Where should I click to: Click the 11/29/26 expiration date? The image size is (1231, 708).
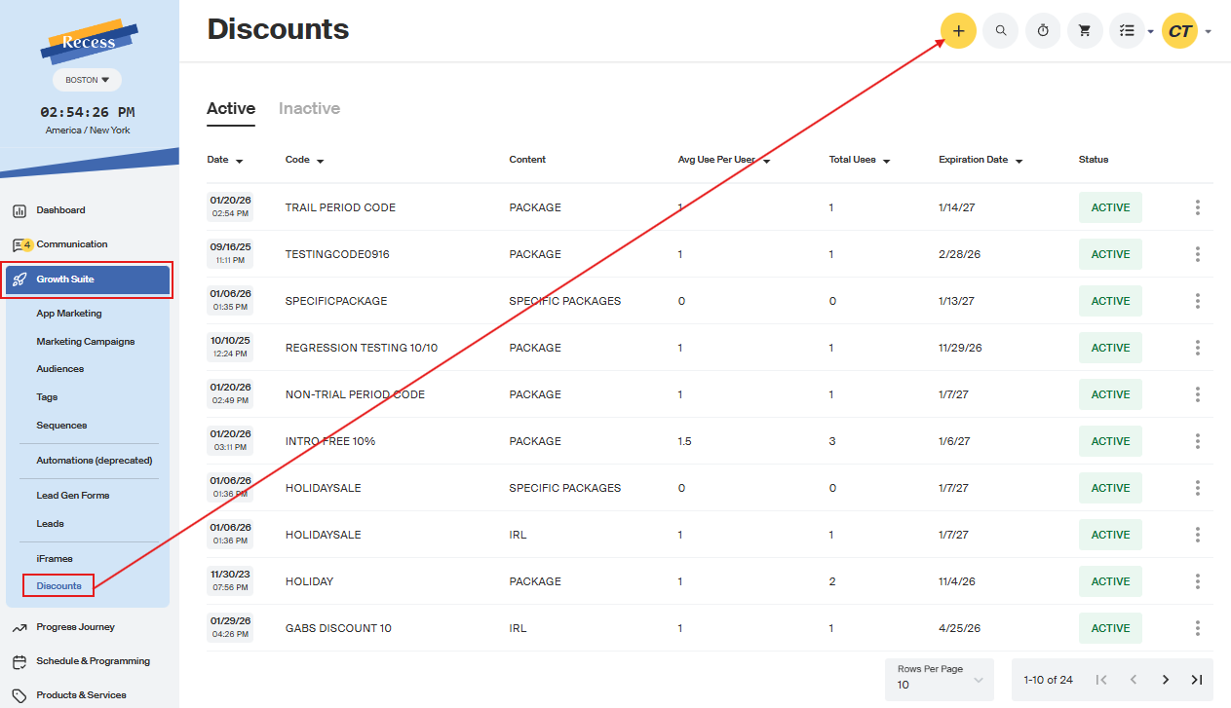point(960,348)
